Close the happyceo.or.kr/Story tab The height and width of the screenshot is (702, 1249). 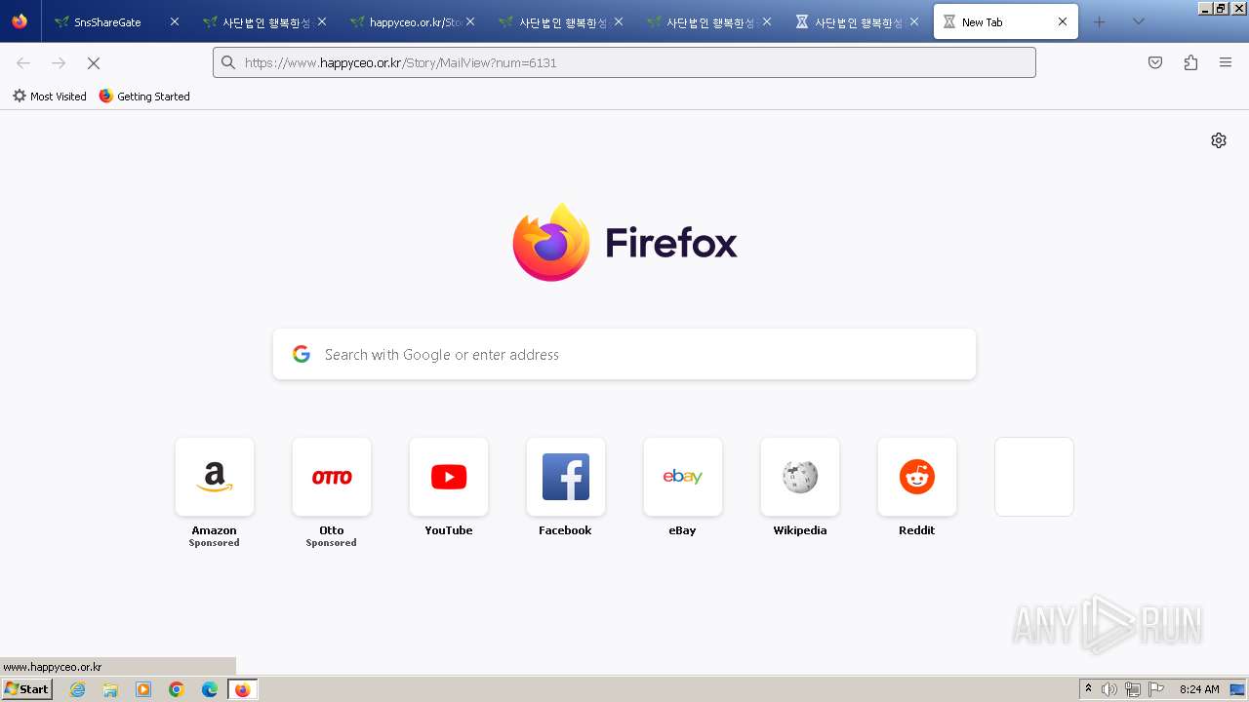click(x=470, y=21)
